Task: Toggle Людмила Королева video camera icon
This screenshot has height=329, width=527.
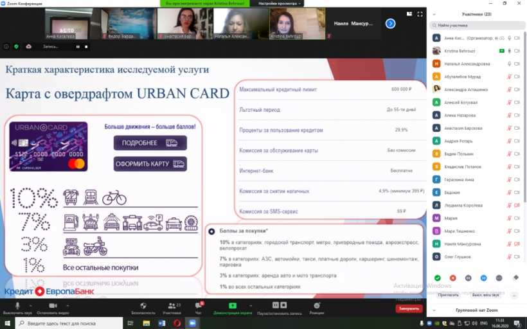Action: click(x=517, y=206)
